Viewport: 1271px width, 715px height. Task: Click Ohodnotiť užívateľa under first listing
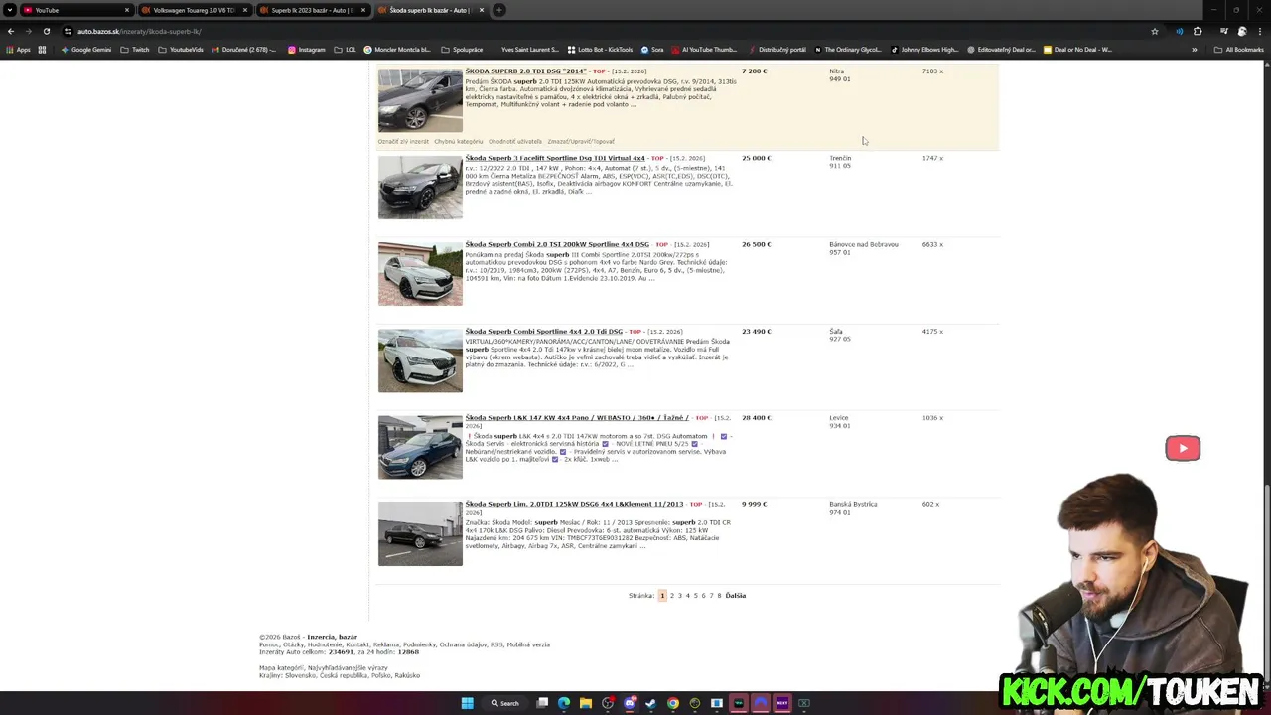tap(515, 142)
